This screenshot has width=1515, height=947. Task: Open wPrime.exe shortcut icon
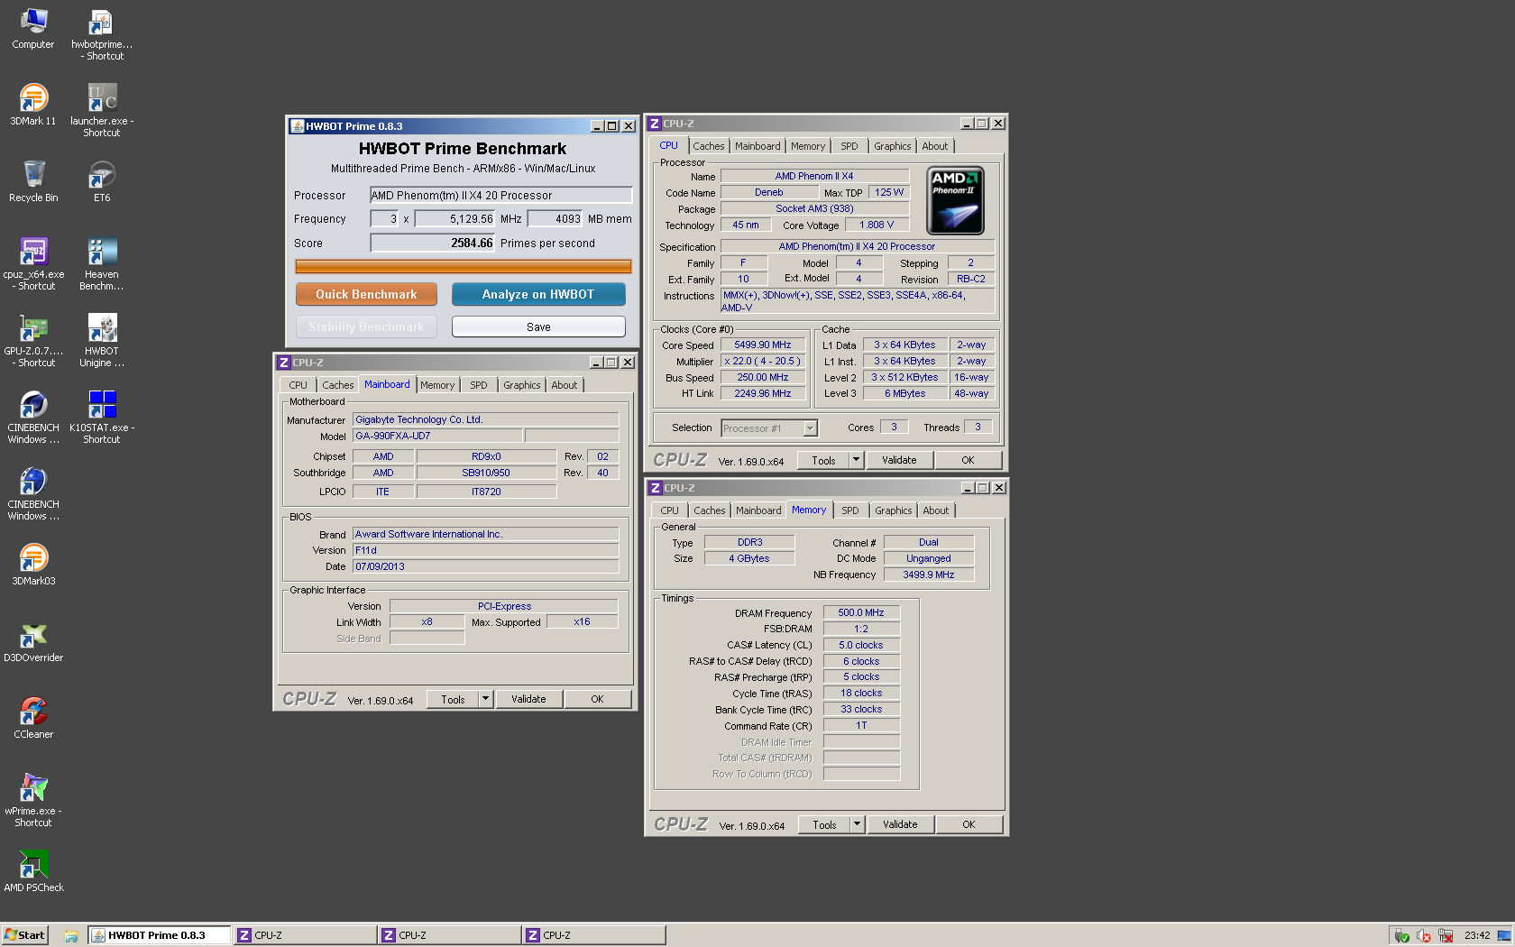pyautogui.click(x=33, y=801)
